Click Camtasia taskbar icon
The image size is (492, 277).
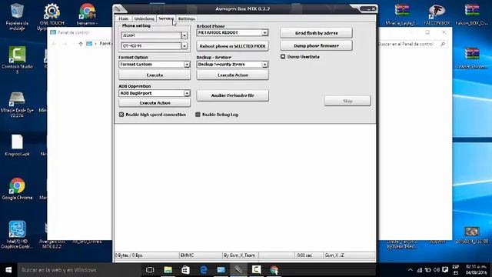tap(256, 270)
